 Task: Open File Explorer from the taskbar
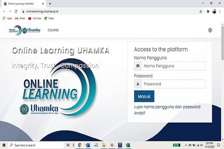(x=104, y=145)
